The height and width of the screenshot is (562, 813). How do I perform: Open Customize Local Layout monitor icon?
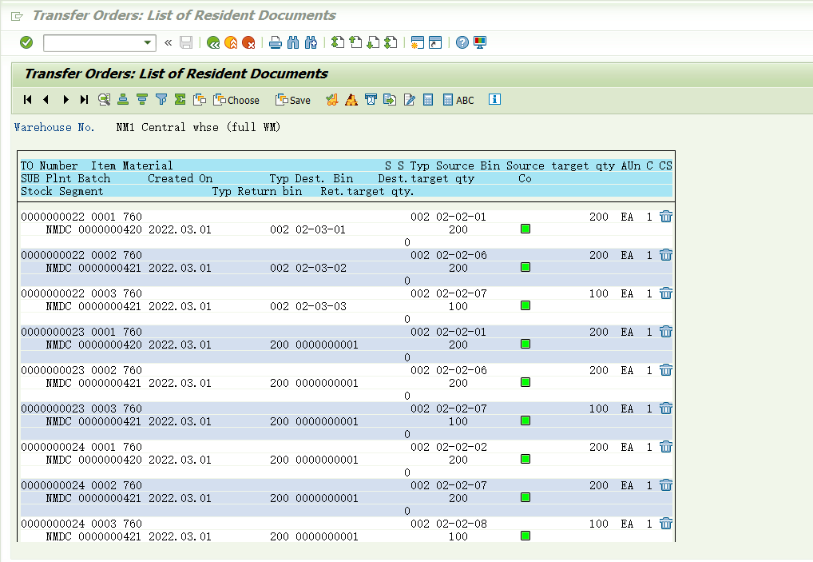[480, 42]
